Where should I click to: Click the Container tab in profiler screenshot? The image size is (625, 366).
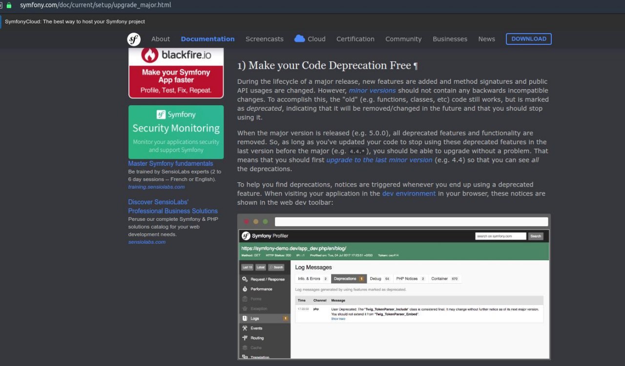(445, 279)
